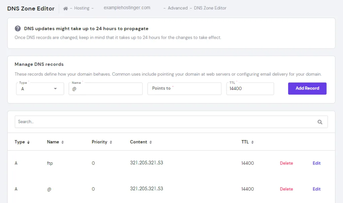This screenshot has height=203, width=343.
Task: Delete the ftp A record
Action: [x=286, y=163]
